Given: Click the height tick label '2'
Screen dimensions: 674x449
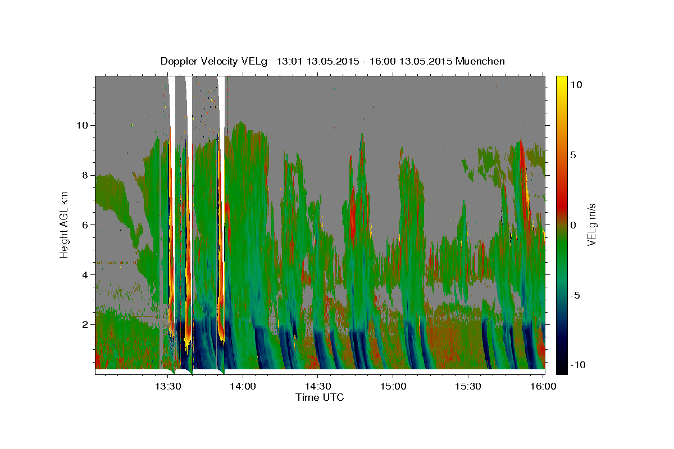Looking at the screenshot, I should (x=84, y=324).
